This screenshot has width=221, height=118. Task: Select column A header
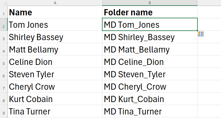(x=55, y=3)
